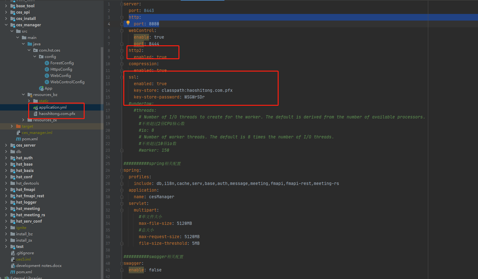478x279 pixels.
Task: Expand the resources_zx folder chevron
Action: (23, 120)
